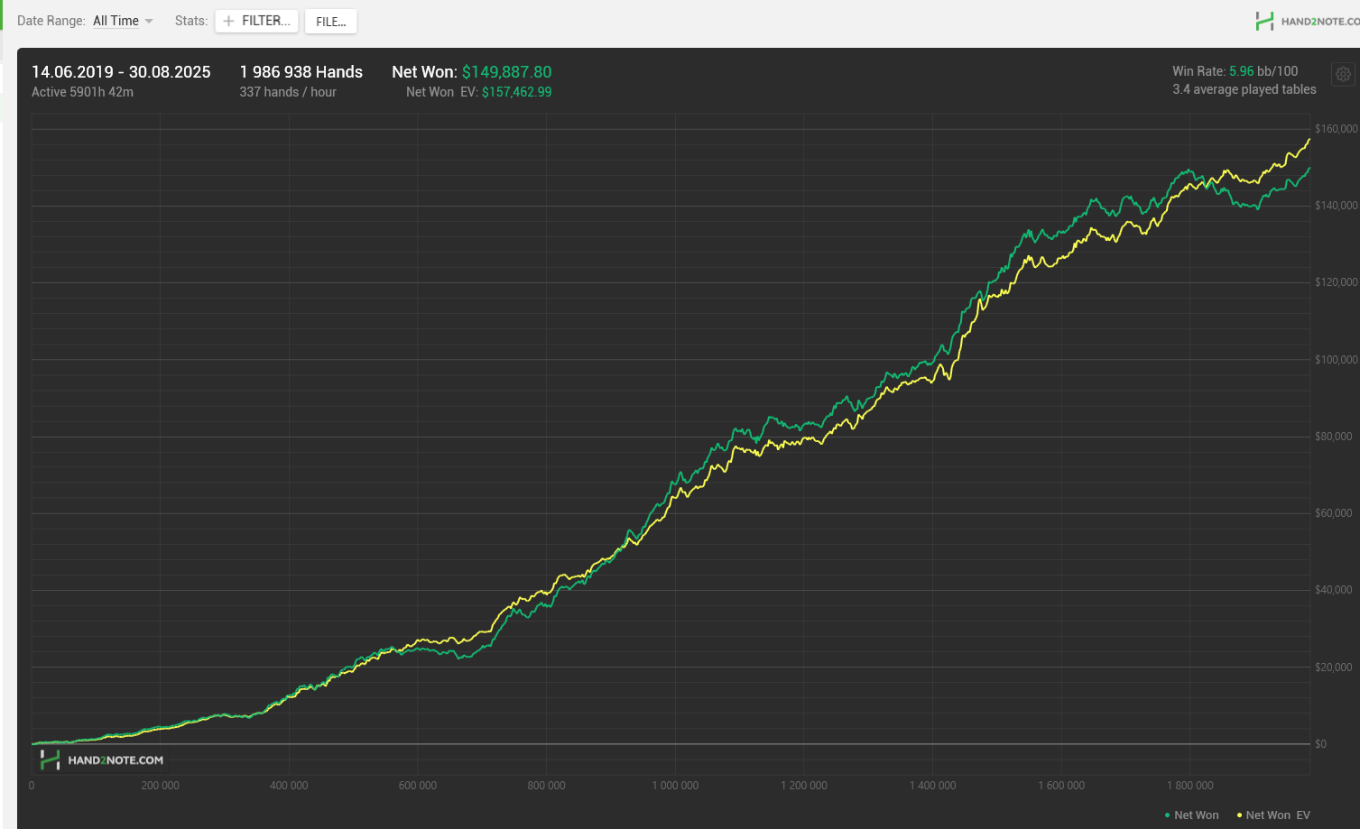
Task: Click the 800 000 x-axis label
Action: click(x=547, y=786)
